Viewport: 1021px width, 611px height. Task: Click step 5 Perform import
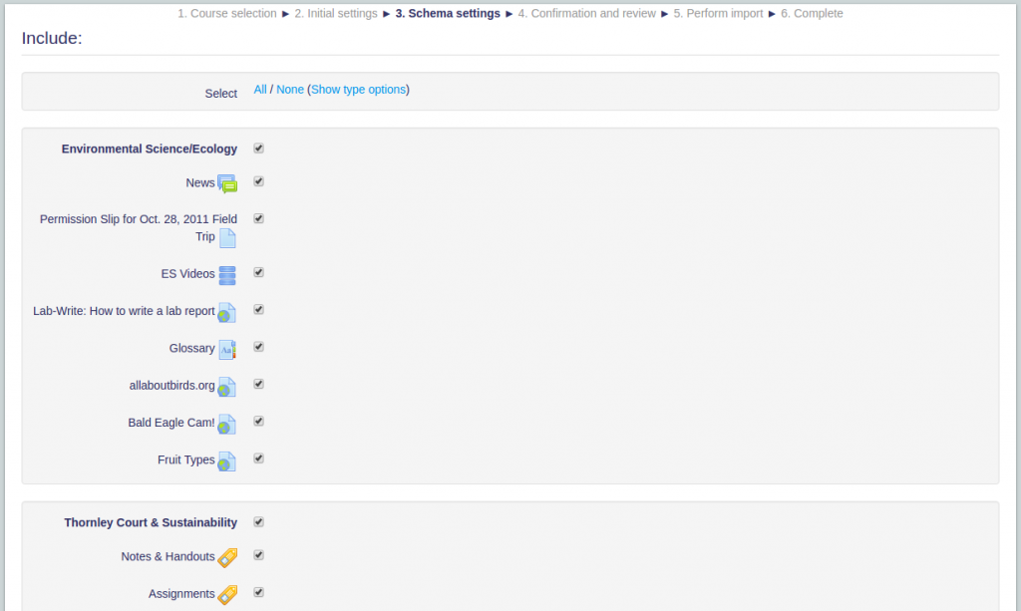(718, 14)
